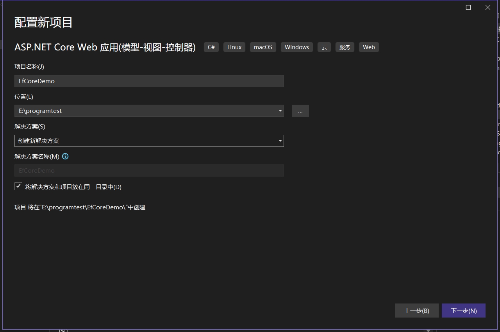Click the 服务 project tag

(x=345, y=47)
